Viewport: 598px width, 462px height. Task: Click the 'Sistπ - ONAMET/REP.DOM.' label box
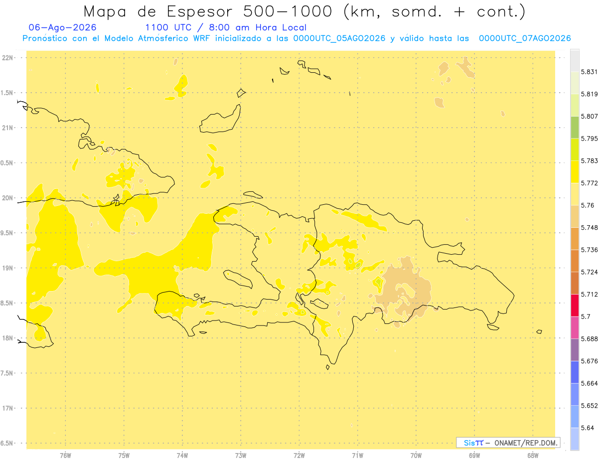click(508, 443)
